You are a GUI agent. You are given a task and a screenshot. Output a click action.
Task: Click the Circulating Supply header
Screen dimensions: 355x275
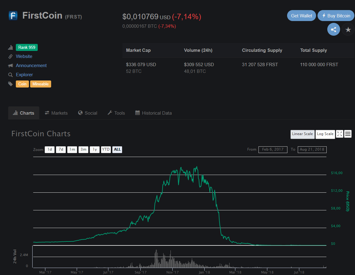262,50
